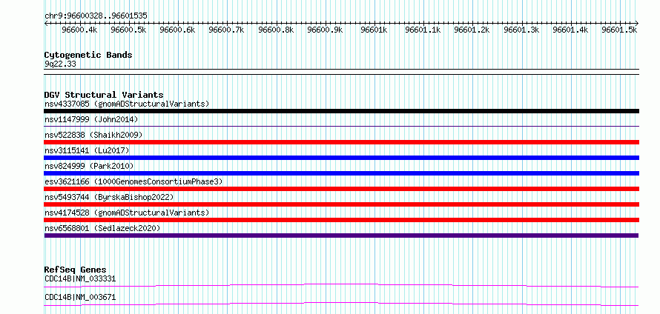Click the thin purple nsv1147999 variant line
Image resolution: width=660 pixels, height=314 pixels.
pyautogui.click(x=341, y=126)
